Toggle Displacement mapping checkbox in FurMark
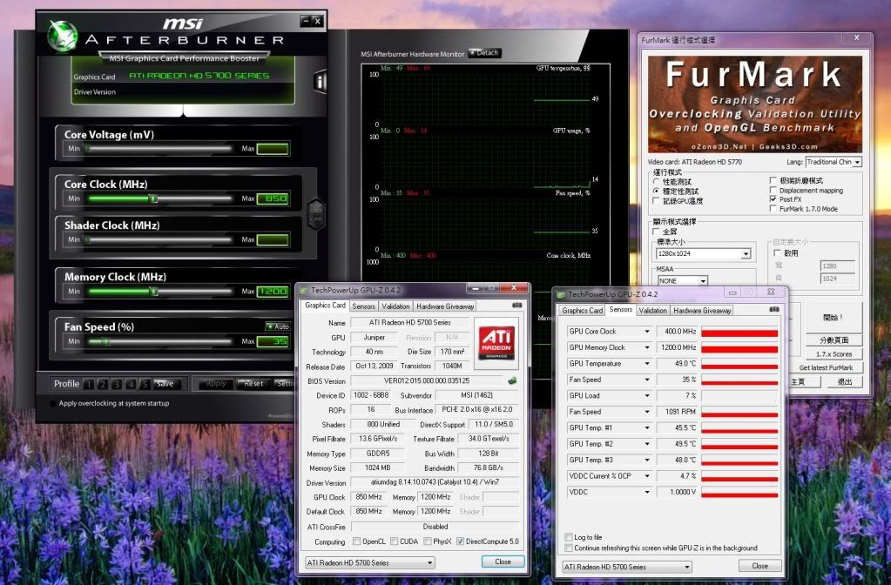Viewport: 891px width, 585px height. pos(773,191)
